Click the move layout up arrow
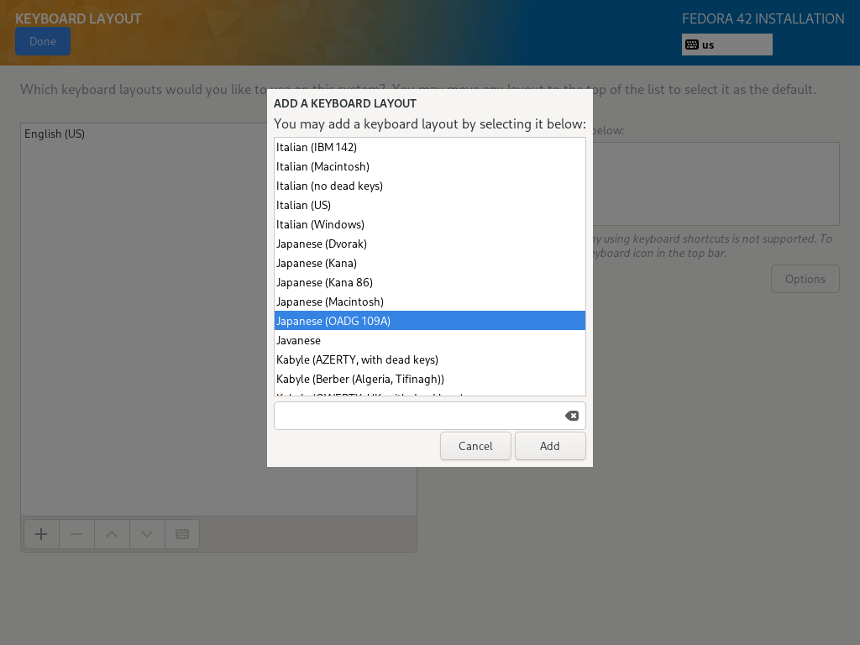 click(x=112, y=534)
